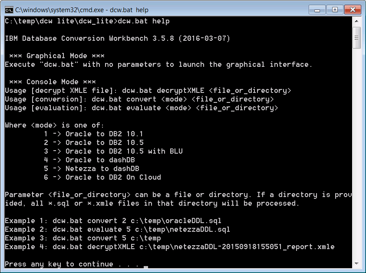Click the decryptXMLE usage line
The width and height of the screenshot is (366, 273).
click(x=148, y=91)
